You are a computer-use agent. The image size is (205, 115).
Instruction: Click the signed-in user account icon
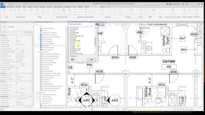tap(170, 4)
